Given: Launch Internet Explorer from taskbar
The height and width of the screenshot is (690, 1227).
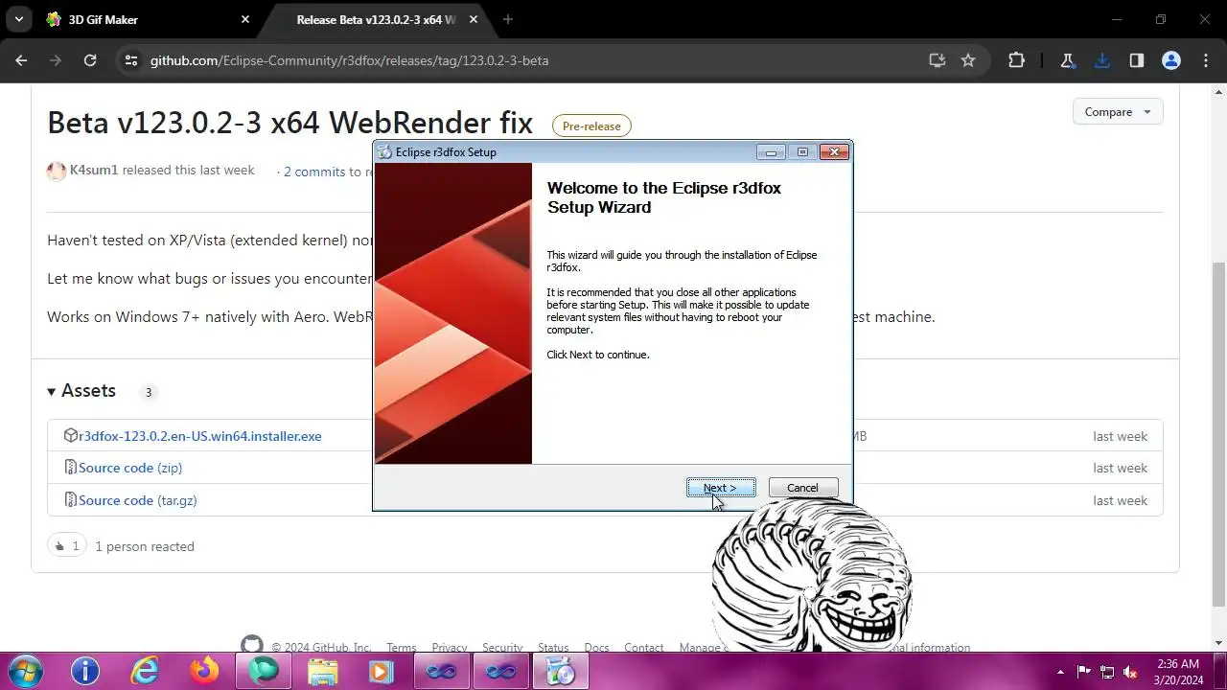Looking at the screenshot, I should click(x=145, y=671).
